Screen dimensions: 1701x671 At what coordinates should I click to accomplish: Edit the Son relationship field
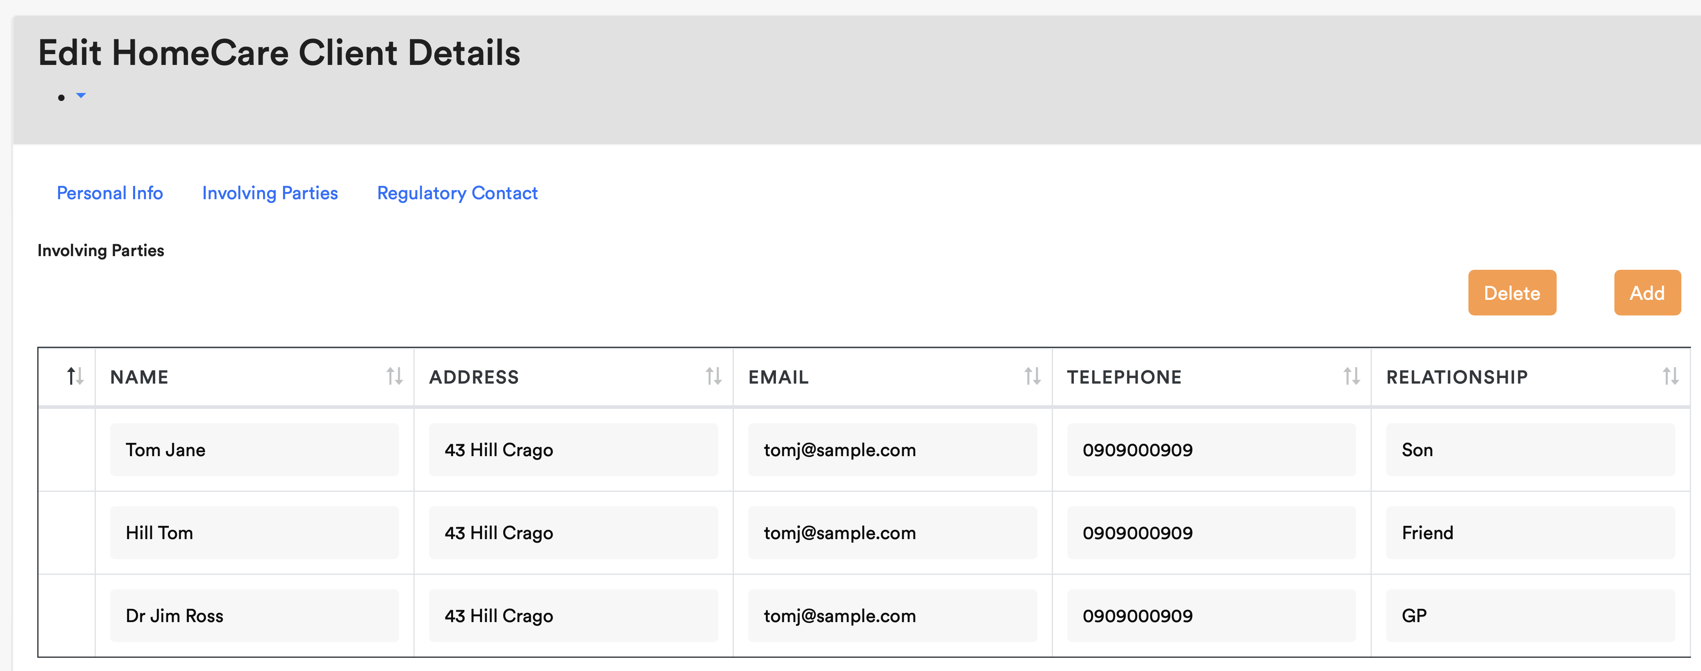[1529, 449]
